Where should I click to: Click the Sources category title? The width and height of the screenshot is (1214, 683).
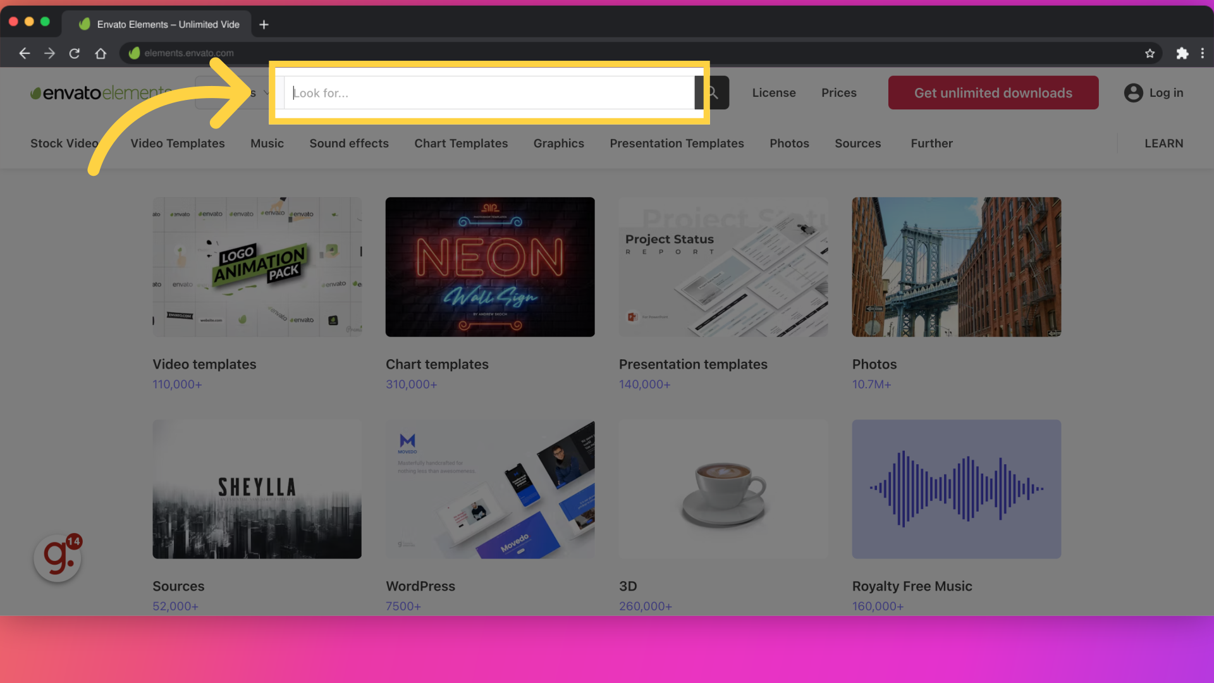(178, 586)
